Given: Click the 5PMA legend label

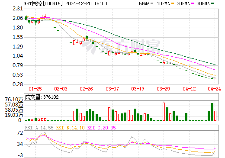Looking at the screenshot, I should point(144,3).
